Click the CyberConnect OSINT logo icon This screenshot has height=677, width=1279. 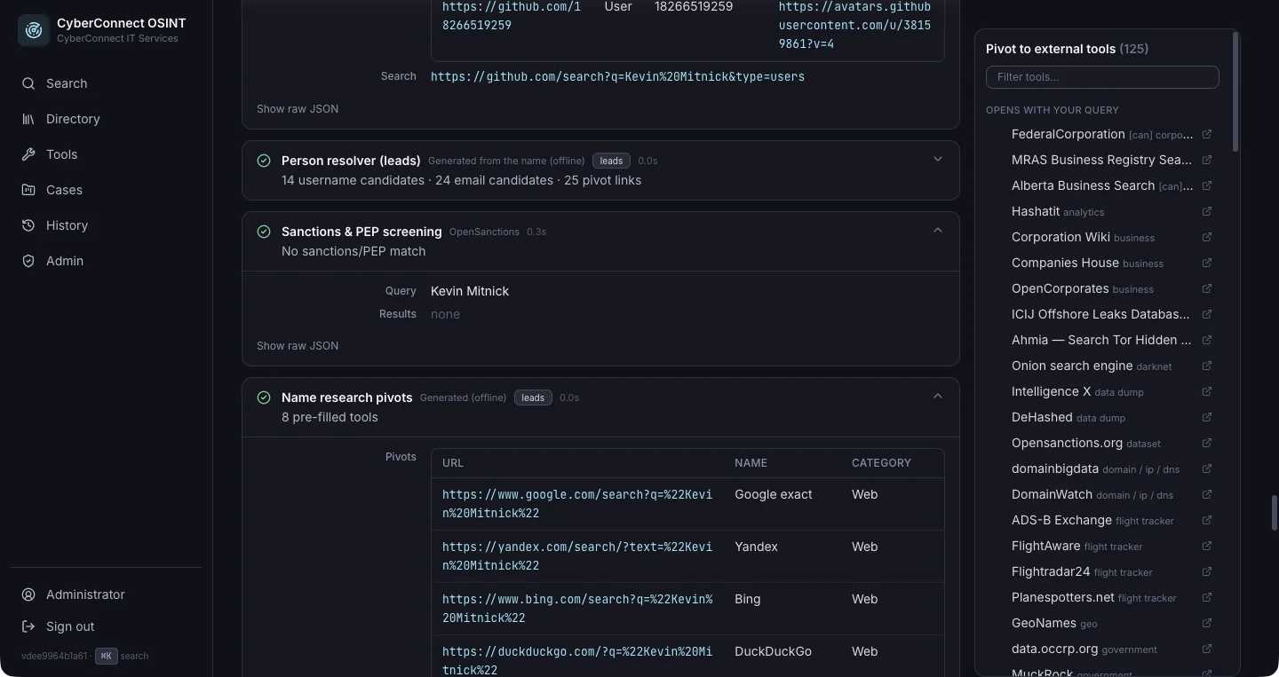(x=34, y=30)
